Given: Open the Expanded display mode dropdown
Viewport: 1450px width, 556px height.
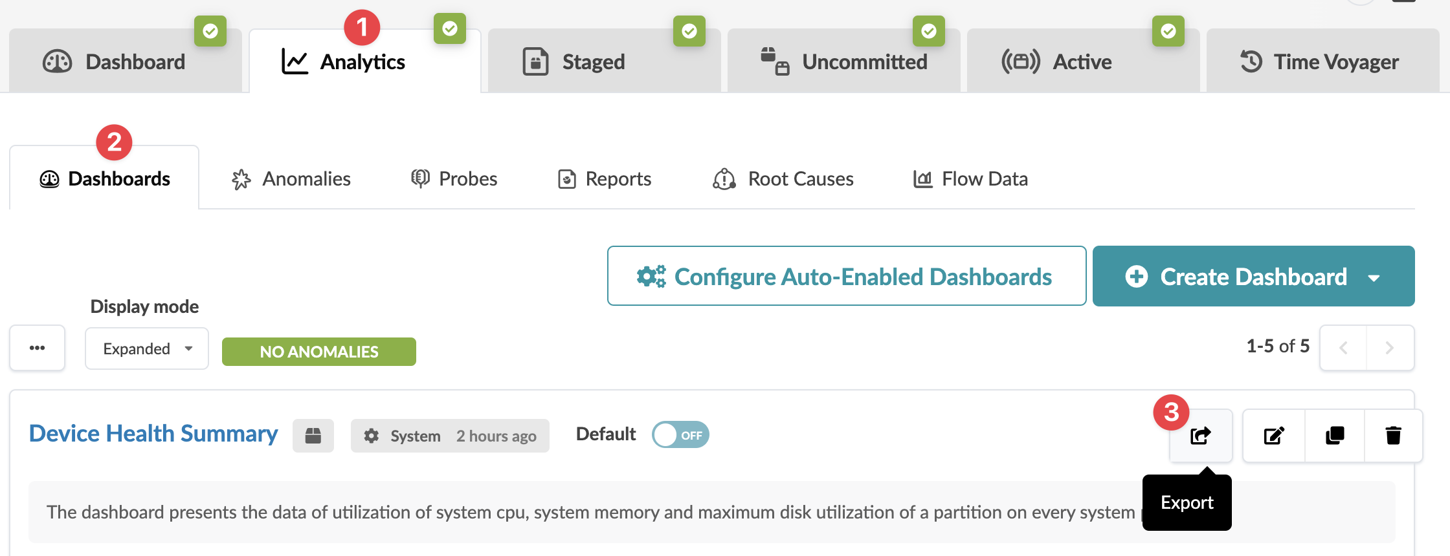Looking at the screenshot, I should (147, 348).
